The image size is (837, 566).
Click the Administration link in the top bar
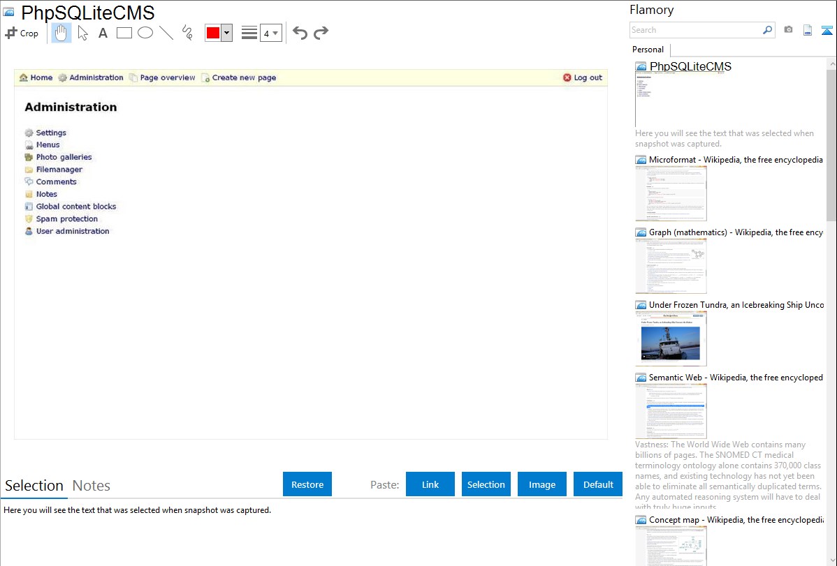coord(96,77)
